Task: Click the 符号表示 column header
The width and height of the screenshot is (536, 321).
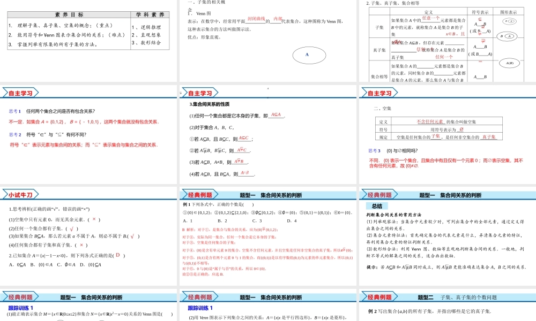Action: pos(480,12)
